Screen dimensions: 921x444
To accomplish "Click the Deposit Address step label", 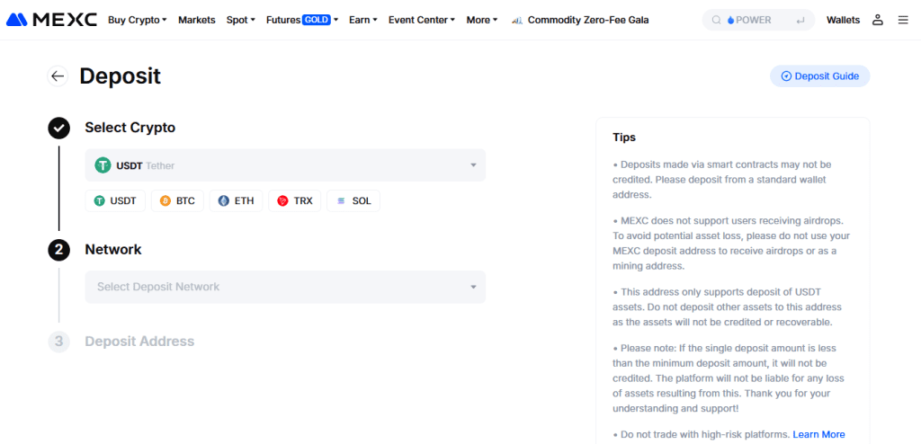I will pos(139,342).
